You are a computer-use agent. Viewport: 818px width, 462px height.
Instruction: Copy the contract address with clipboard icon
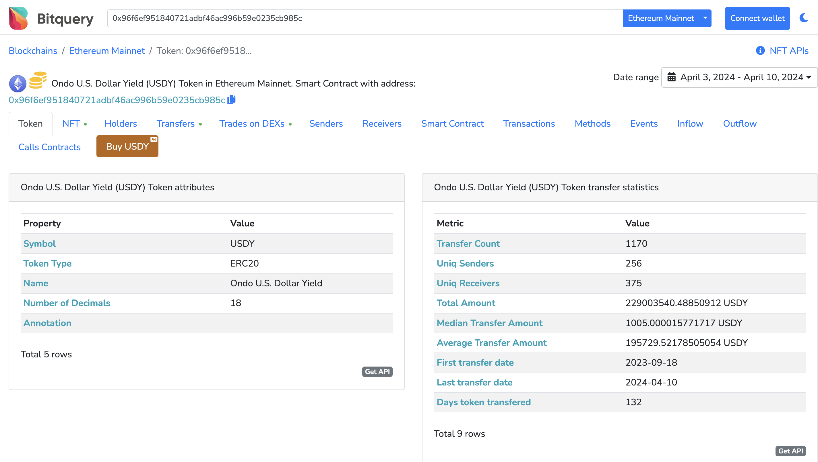pyautogui.click(x=232, y=100)
